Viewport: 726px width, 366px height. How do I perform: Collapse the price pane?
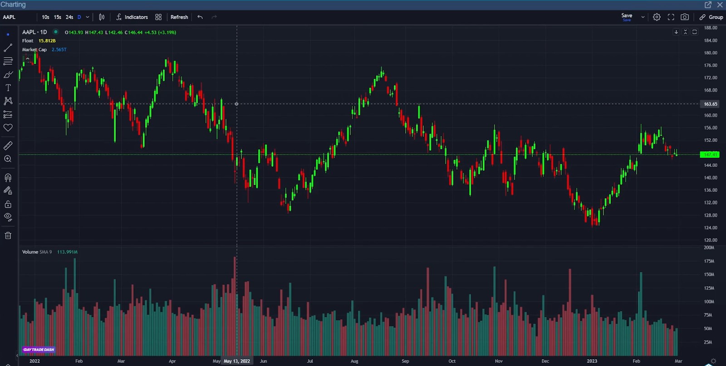click(x=685, y=32)
